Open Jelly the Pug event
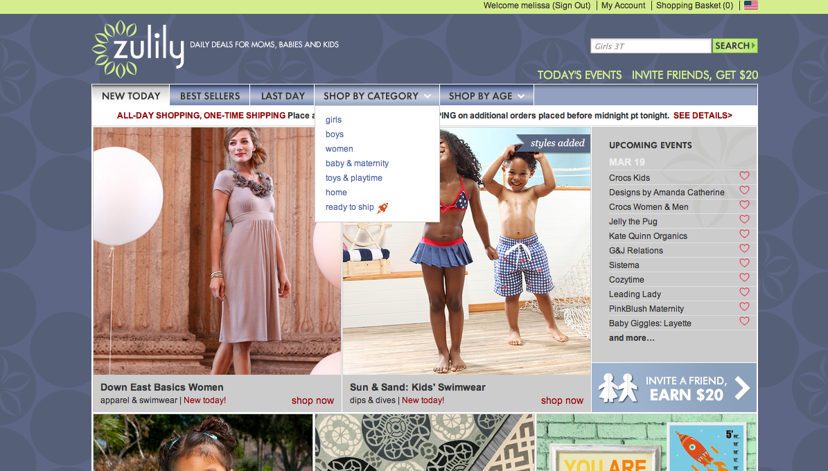The width and height of the screenshot is (828, 471). click(633, 221)
